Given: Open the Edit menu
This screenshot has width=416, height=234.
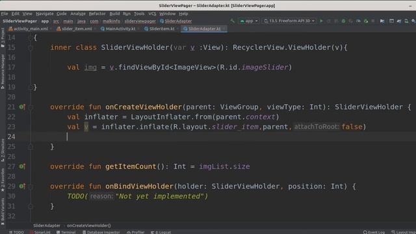Looking at the screenshot, I should [x=15, y=14].
